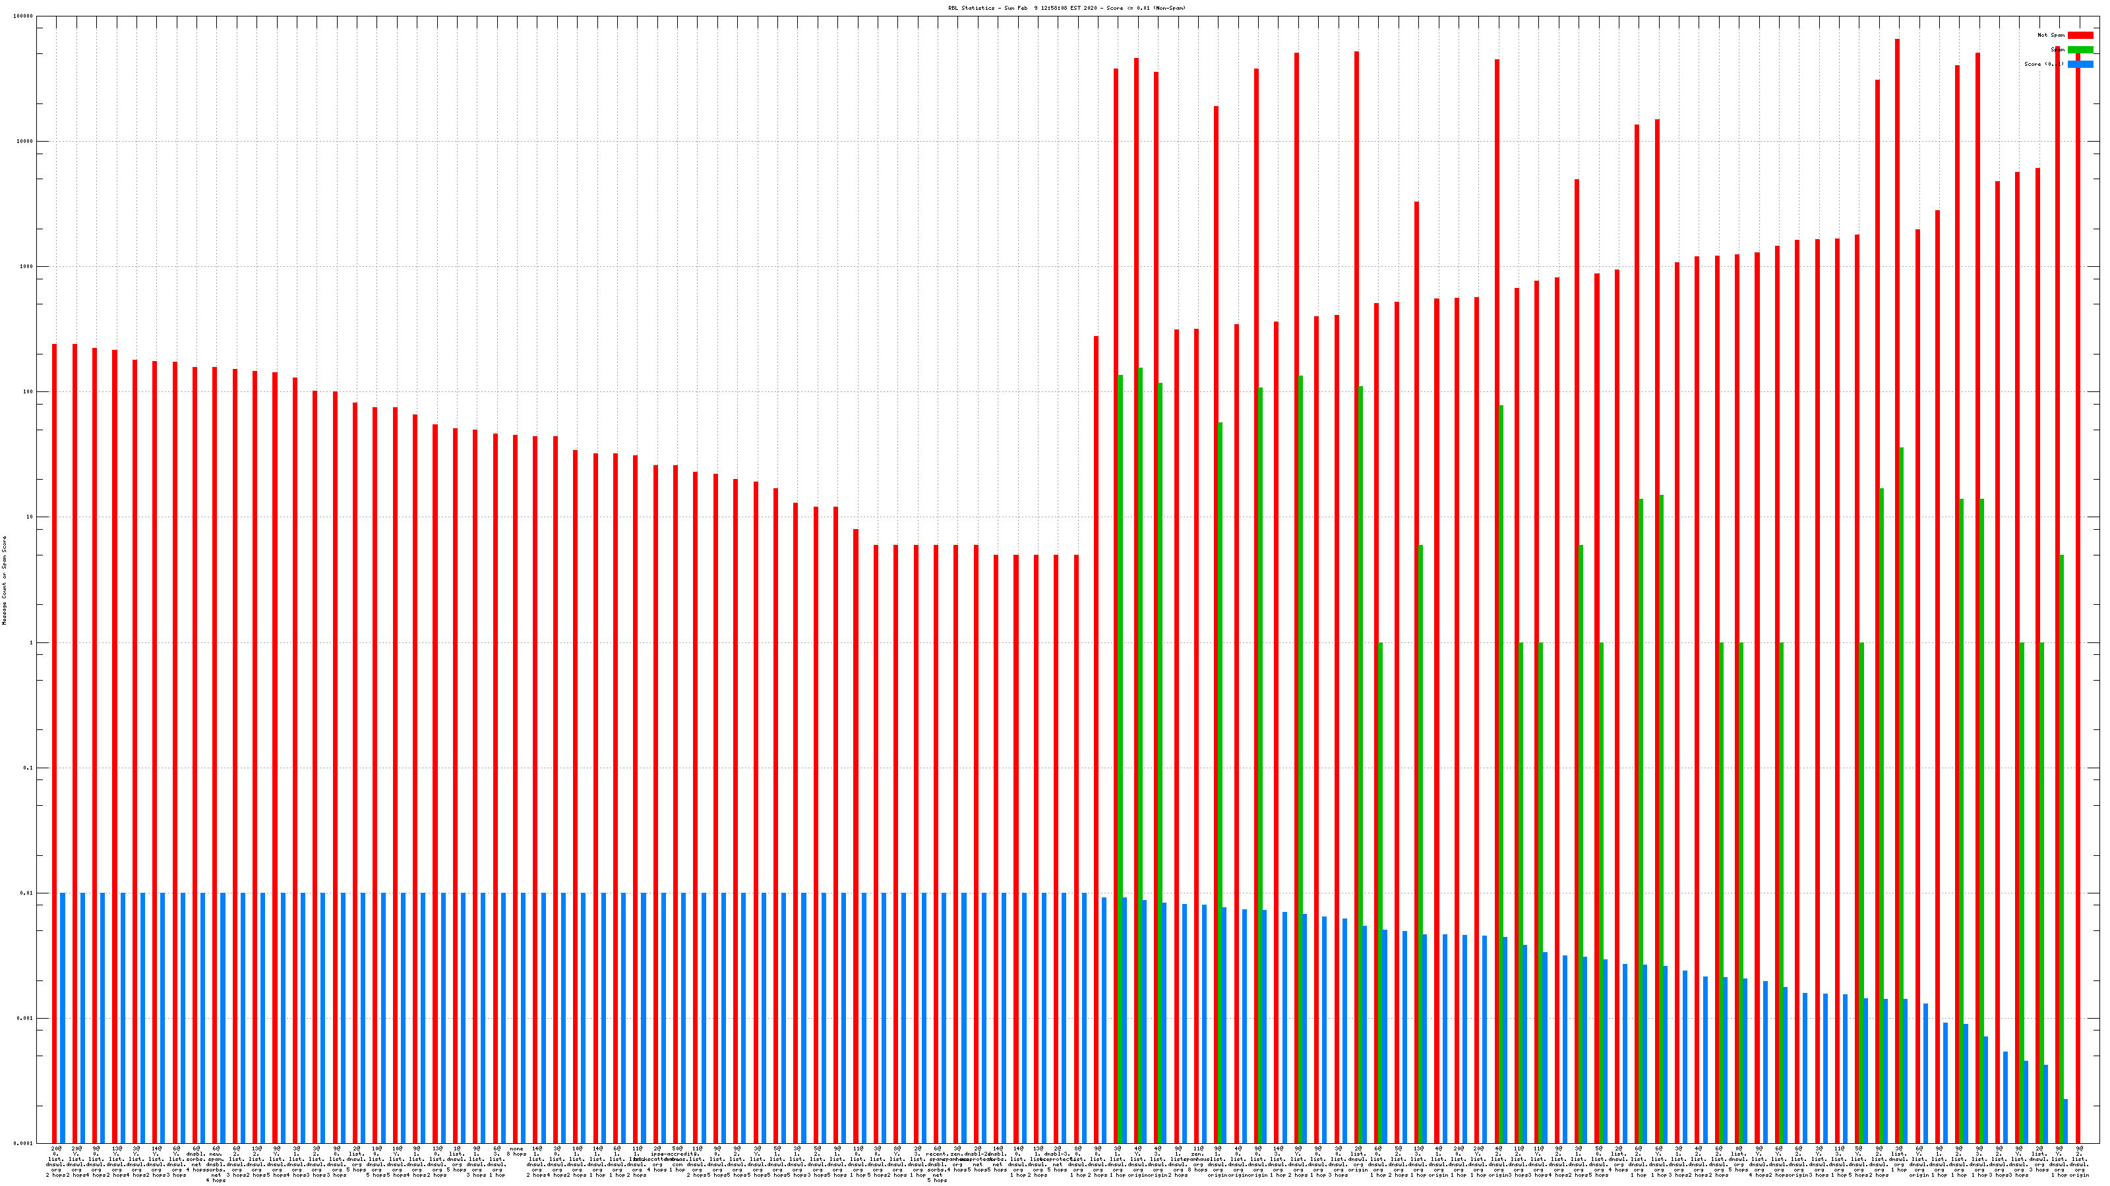Click the 0.1 y-axis tick label

pyautogui.click(x=28, y=768)
